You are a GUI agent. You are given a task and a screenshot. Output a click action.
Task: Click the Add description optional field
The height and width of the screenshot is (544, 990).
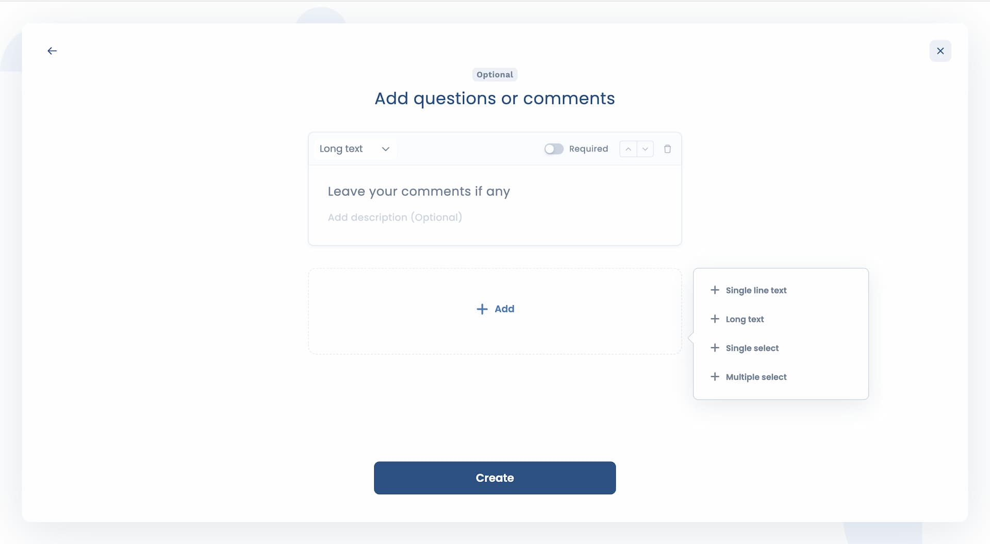(x=394, y=217)
